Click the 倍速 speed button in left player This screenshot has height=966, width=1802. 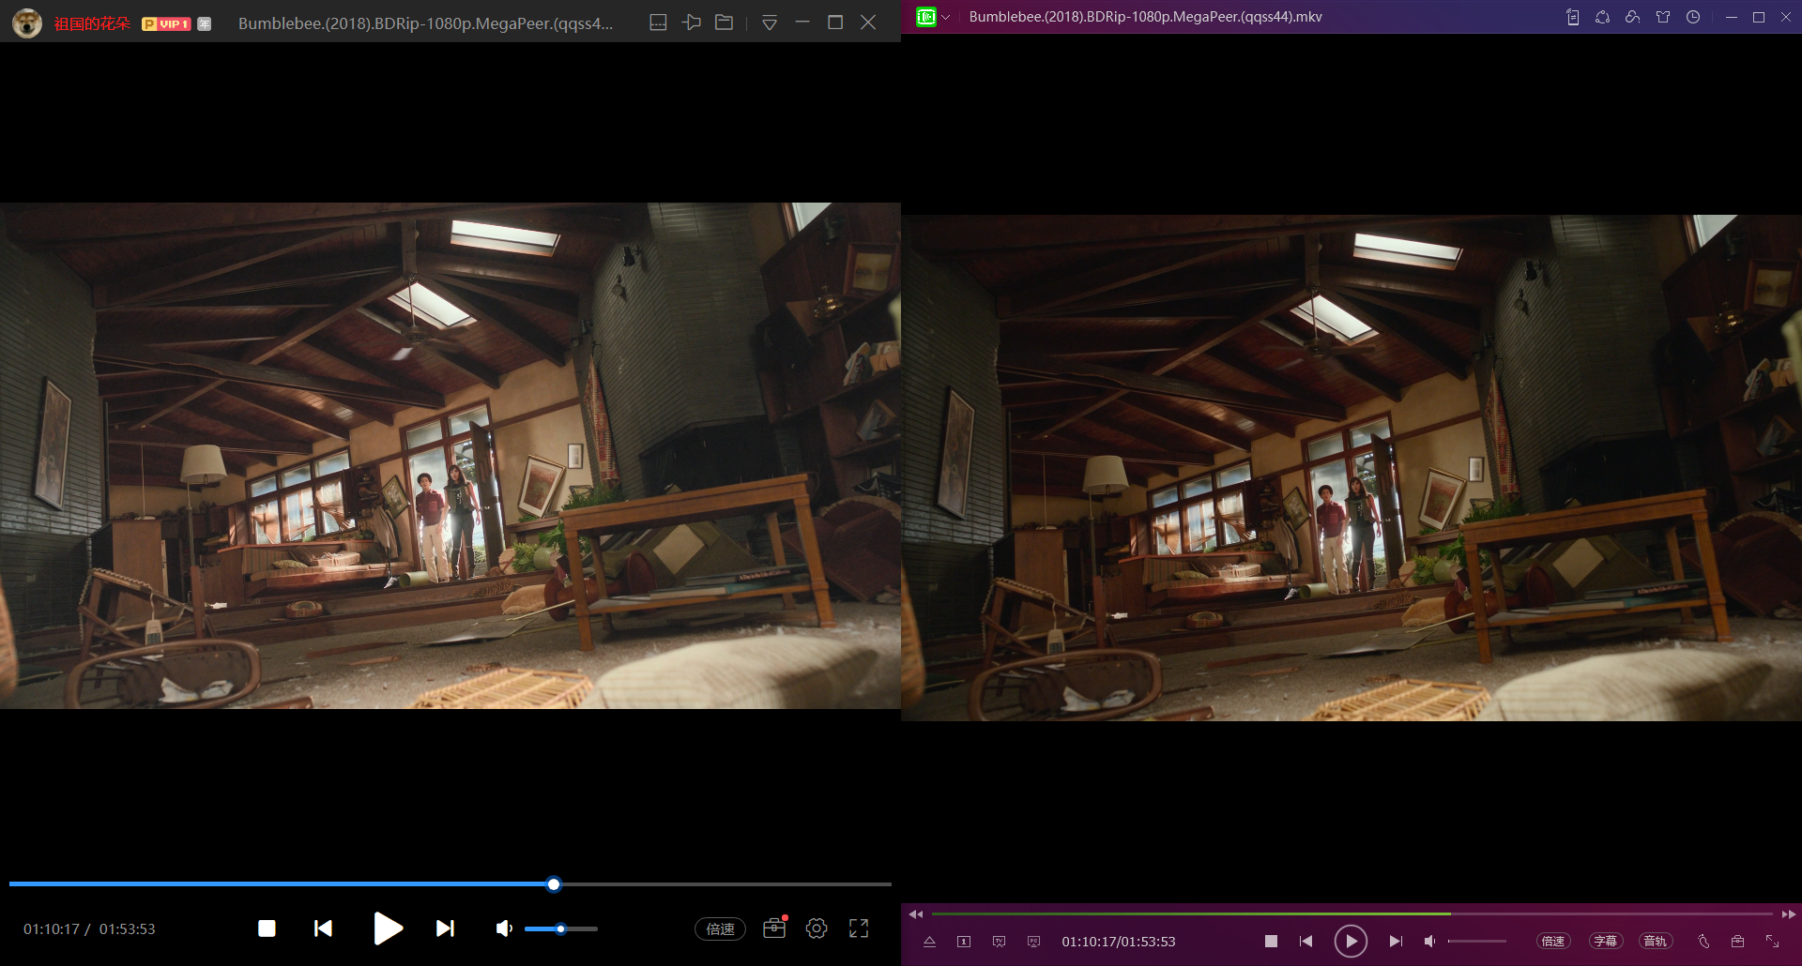tap(720, 928)
